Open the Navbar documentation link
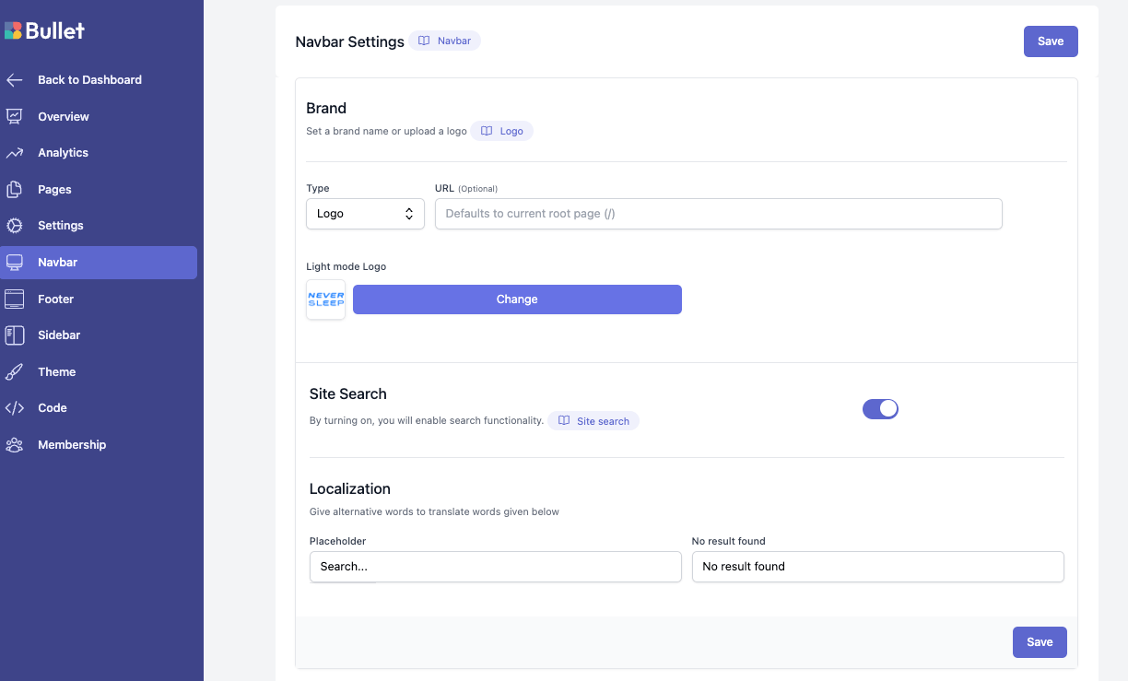1128x681 pixels. click(445, 41)
